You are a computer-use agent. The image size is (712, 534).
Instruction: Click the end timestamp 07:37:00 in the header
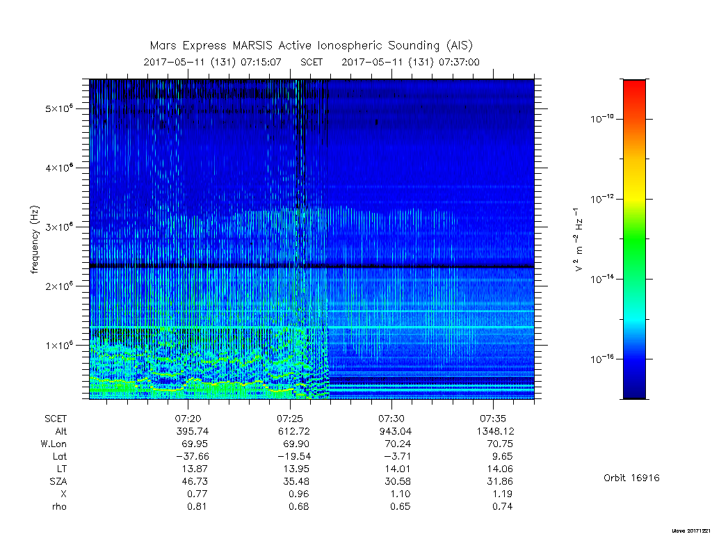459,62
